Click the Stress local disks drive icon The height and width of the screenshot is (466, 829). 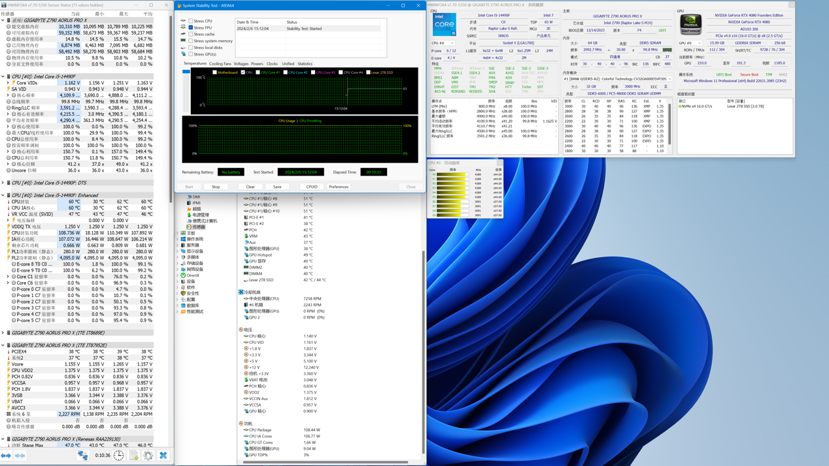click(183, 48)
